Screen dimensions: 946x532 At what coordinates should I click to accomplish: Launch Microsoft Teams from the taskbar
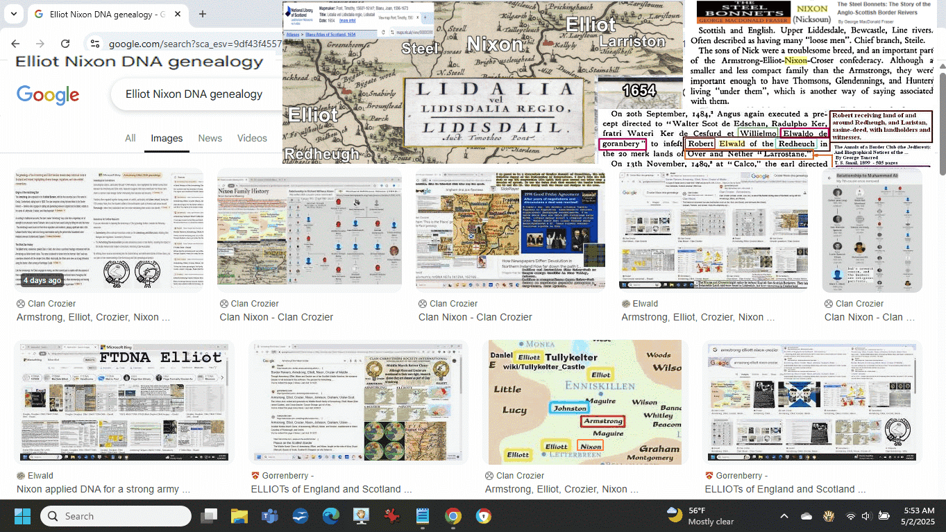click(270, 516)
